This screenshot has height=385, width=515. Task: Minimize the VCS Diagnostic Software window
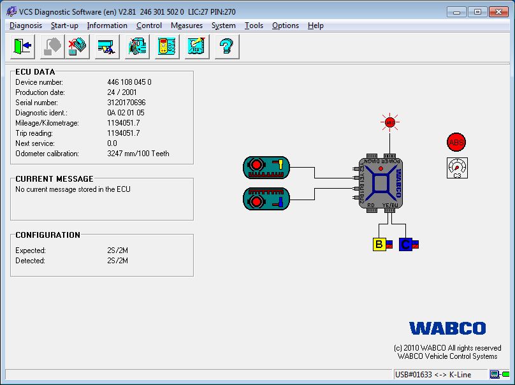456,12
